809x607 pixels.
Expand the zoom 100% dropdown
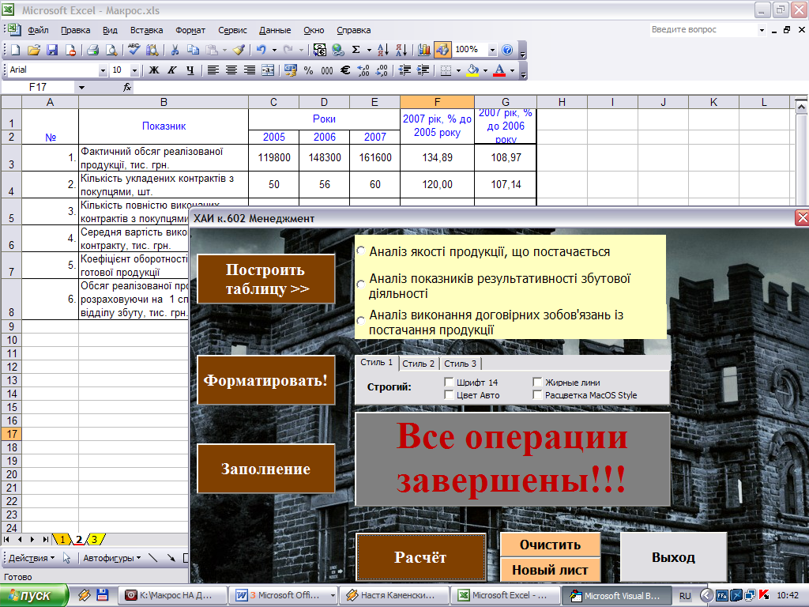[492, 50]
